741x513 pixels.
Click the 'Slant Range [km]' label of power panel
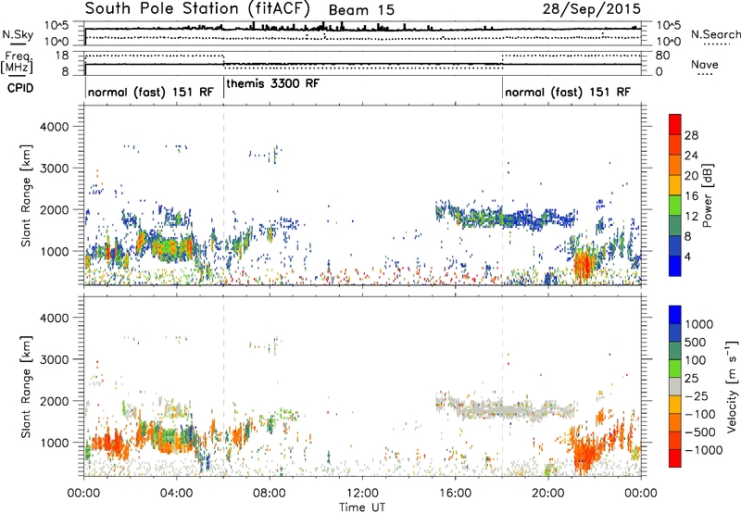point(26,196)
